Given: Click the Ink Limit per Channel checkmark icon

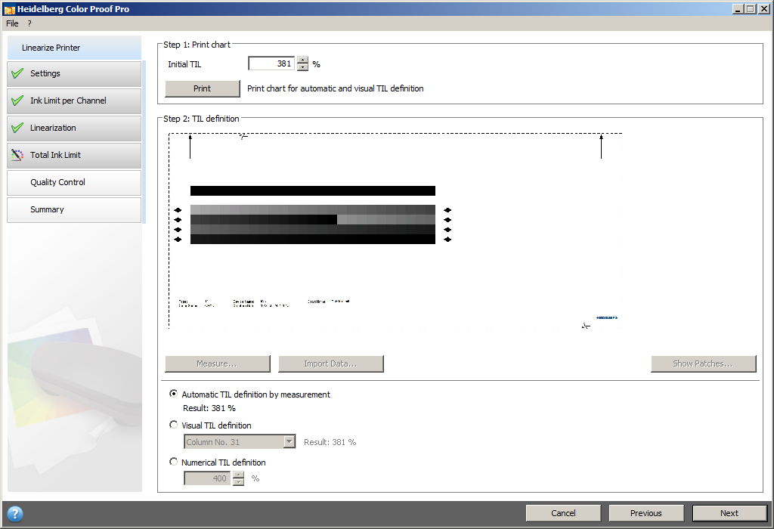Looking at the screenshot, I should click(17, 101).
